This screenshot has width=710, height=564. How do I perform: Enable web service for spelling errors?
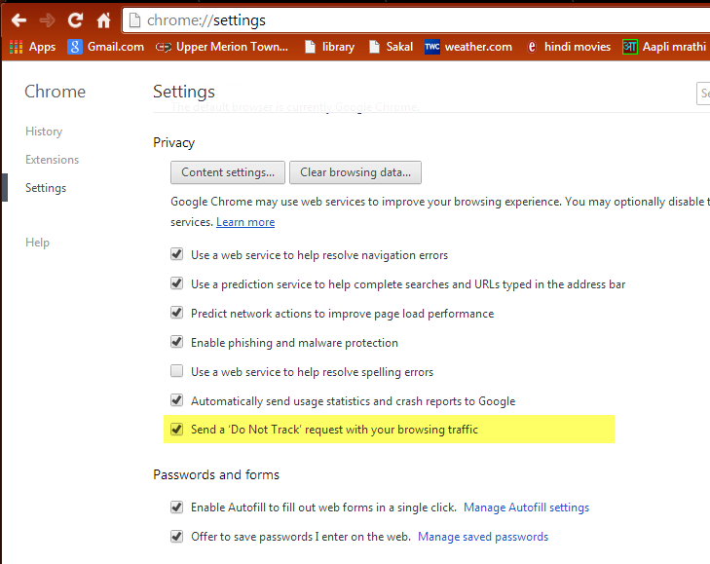pyautogui.click(x=176, y=371)
